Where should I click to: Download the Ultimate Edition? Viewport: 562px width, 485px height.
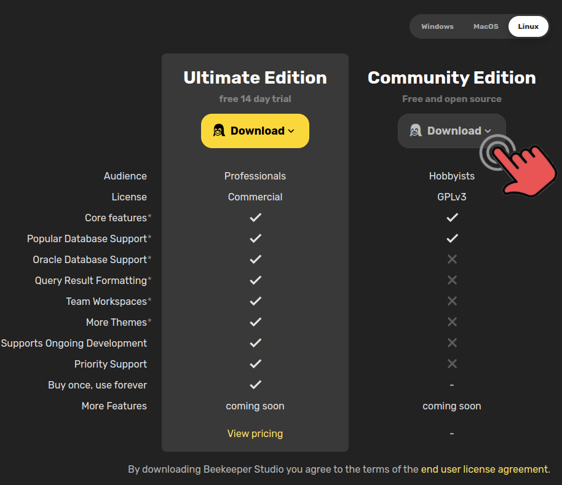point(255,131)
